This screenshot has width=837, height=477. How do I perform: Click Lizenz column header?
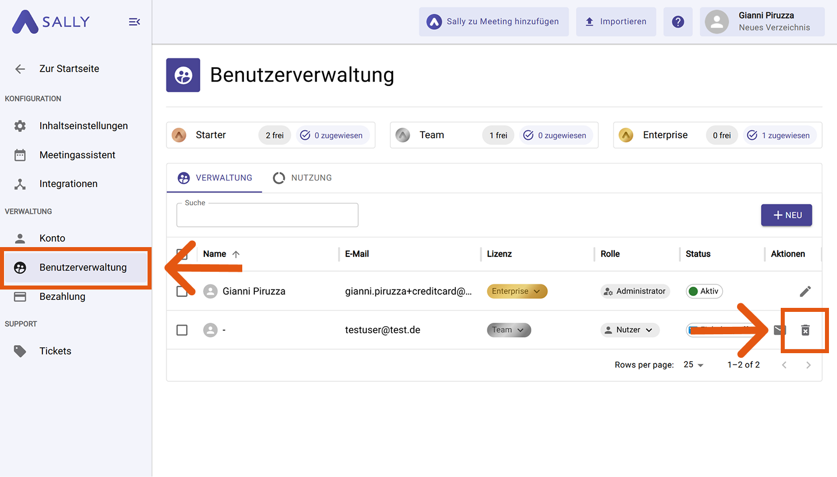pyautogui.click(x=499, y=254)
